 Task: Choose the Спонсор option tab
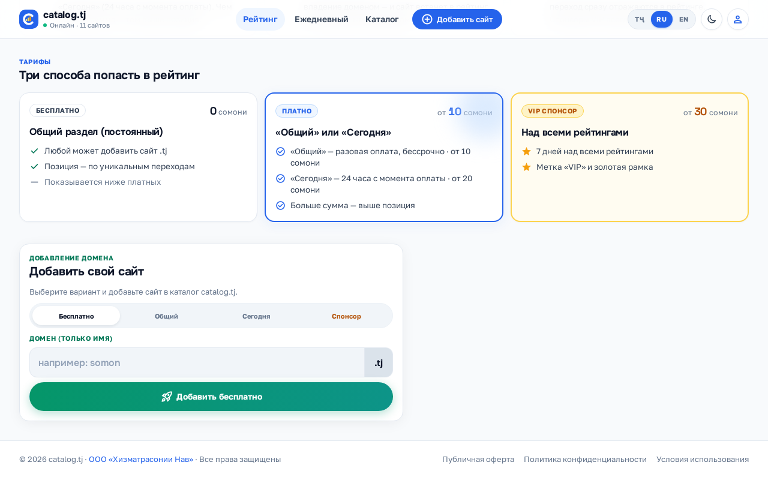coord(346,316)
